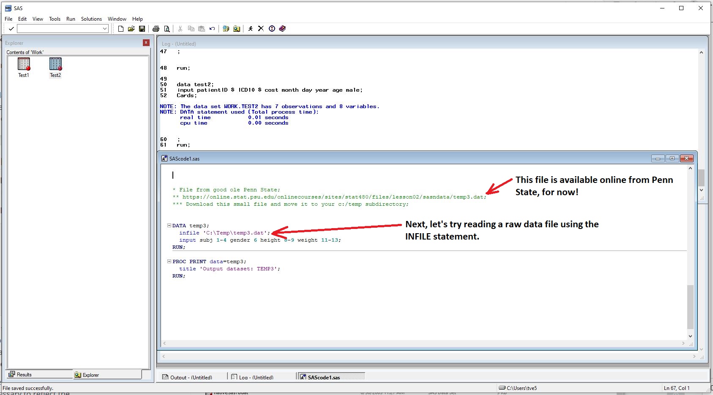Collapse the PROC PRINT code block
This screenshot has height=395, width=713.
tap(169, 262)
